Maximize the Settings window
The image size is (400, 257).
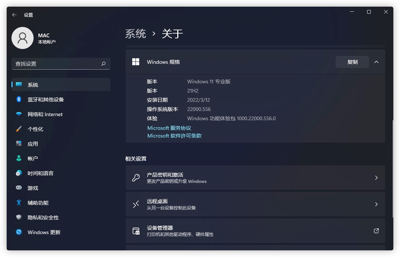(x=369, y=12)
